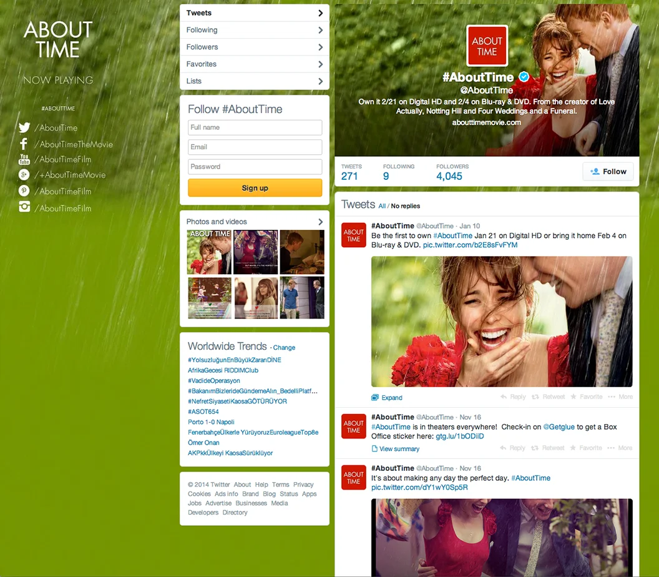Click into the Email field
The image size is (659, 577).
[255, 147]
